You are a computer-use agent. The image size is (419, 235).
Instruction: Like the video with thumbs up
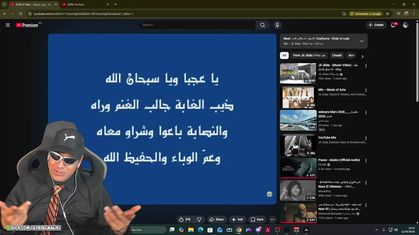tap(185, 219)
